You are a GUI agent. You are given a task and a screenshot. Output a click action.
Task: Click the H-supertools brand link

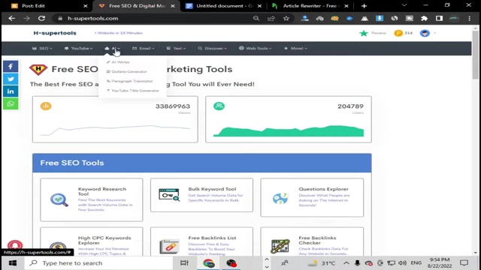click(55, 33)
